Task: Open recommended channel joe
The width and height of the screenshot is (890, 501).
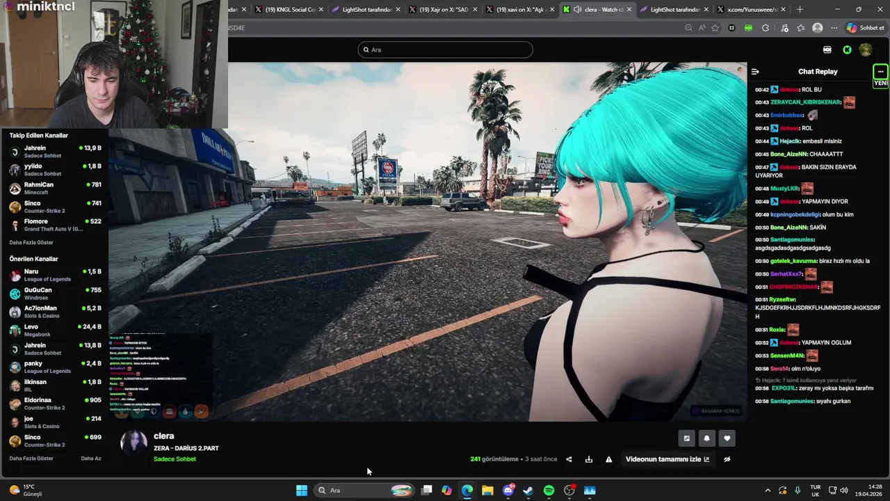Action: pos(56,422)
